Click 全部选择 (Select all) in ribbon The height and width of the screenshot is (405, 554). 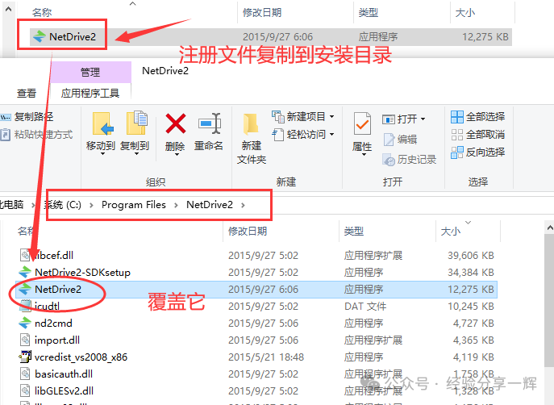(x=477, y=117)
